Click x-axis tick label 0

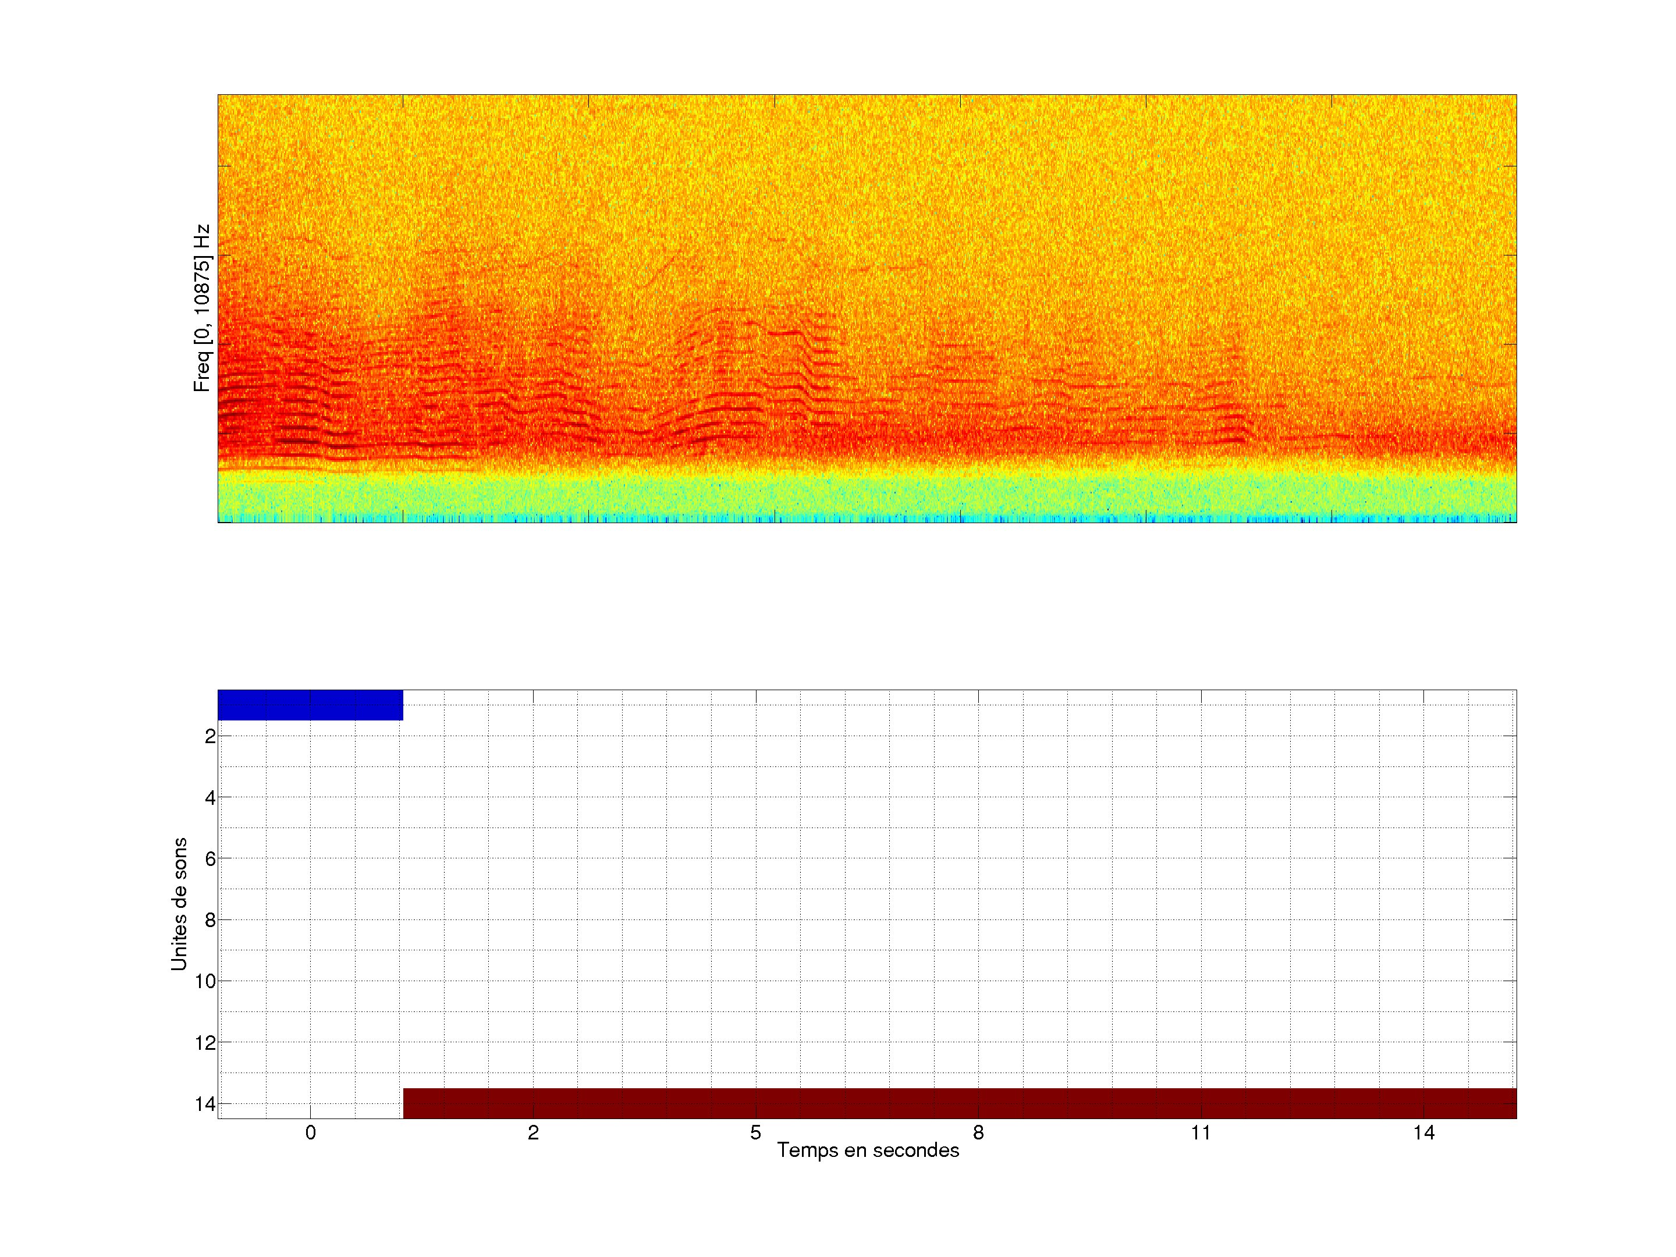[311, 1132]
